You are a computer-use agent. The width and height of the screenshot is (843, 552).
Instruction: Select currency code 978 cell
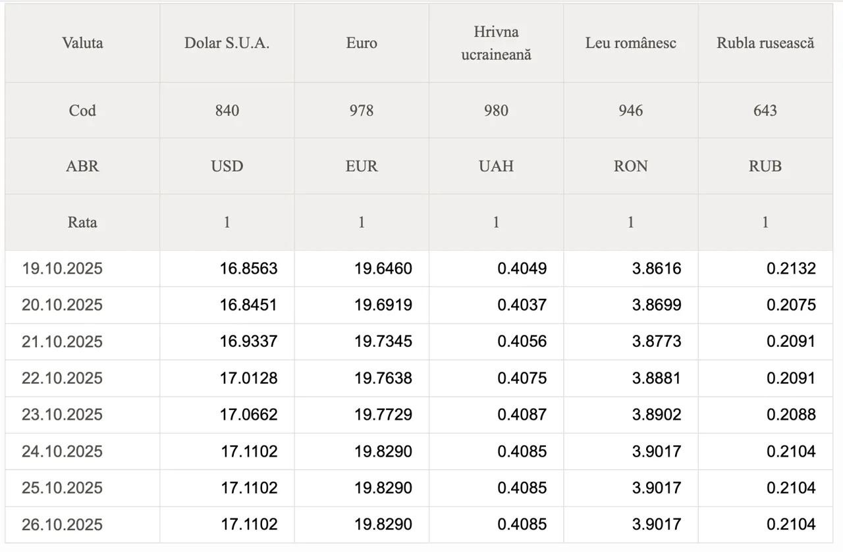(x=362, y=111)
